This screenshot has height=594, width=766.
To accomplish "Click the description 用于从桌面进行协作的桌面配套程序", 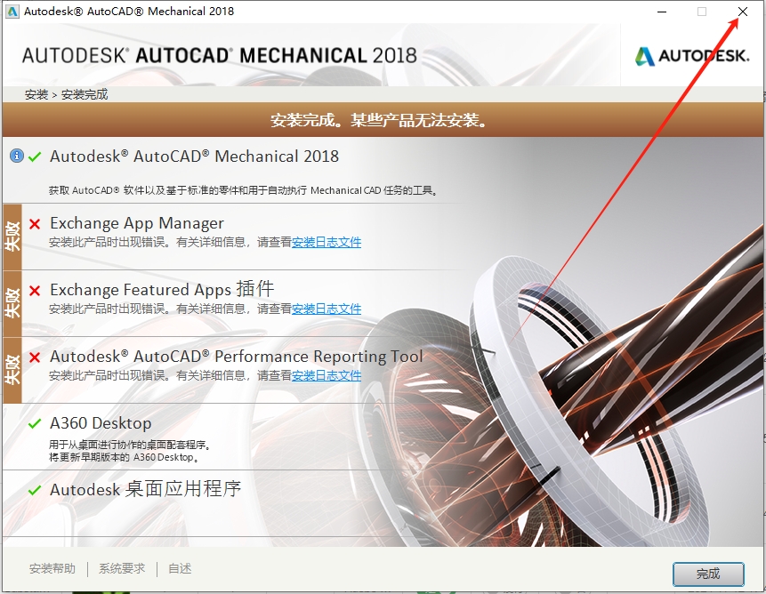I will click(x=130, y=445).
